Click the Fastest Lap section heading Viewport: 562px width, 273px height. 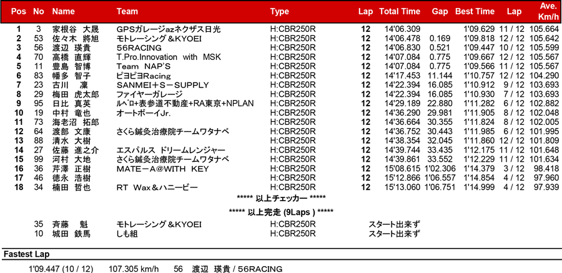pos(26,255)
